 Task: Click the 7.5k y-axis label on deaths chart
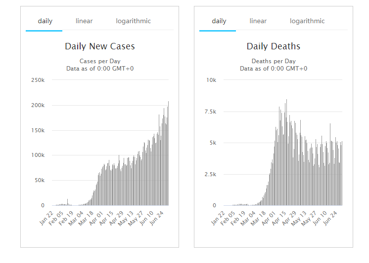tap(210, 112)
